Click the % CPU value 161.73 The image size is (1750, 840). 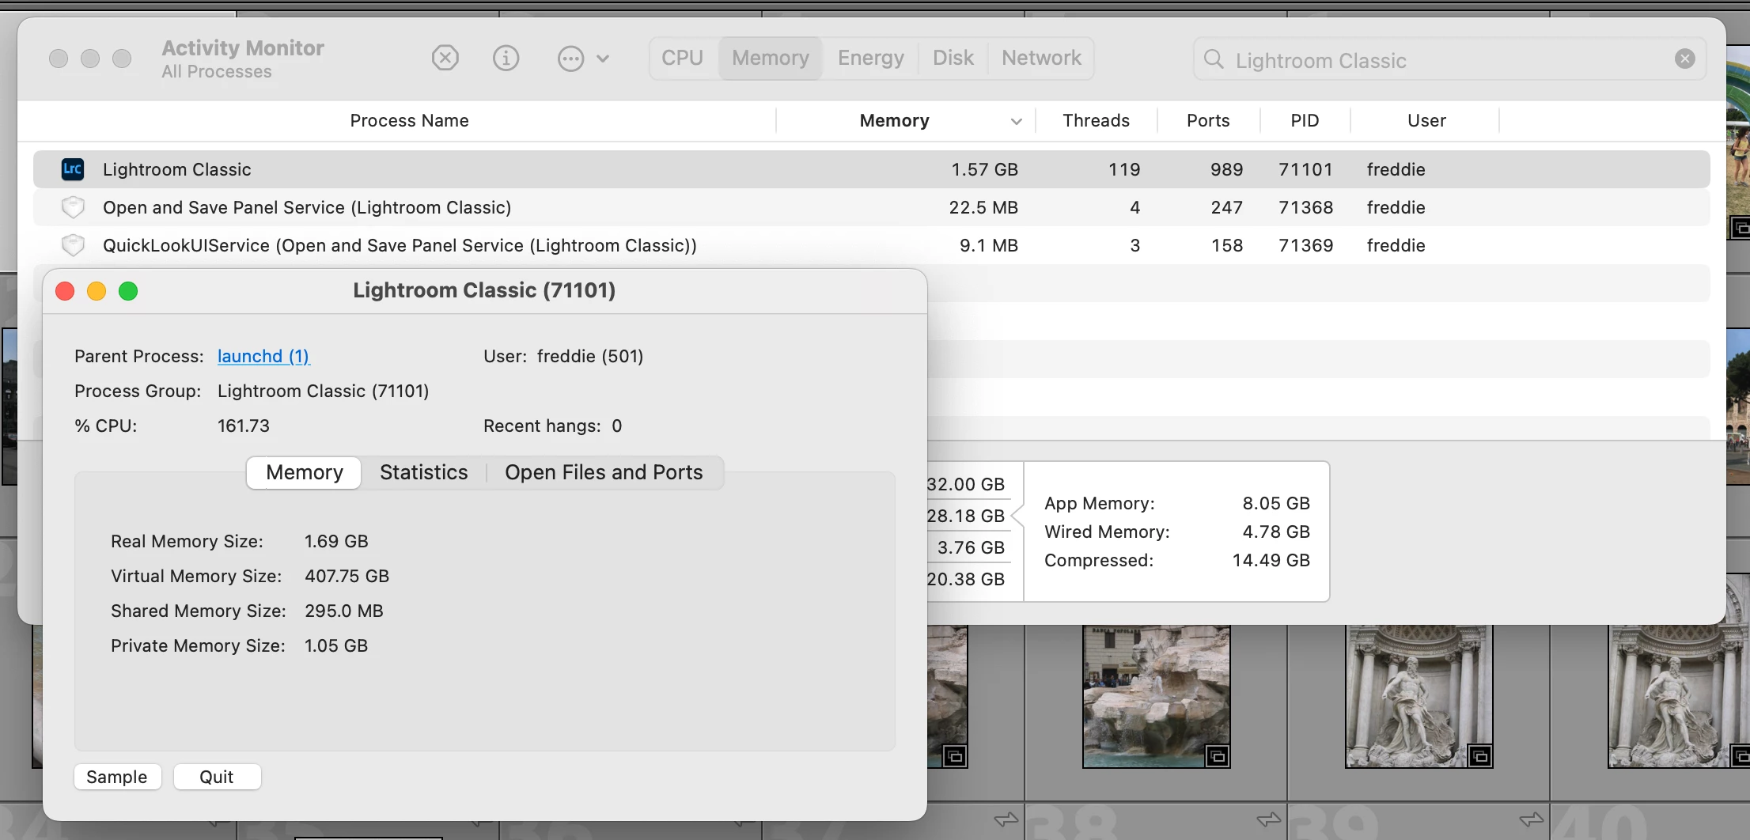(x=244, y=426)
